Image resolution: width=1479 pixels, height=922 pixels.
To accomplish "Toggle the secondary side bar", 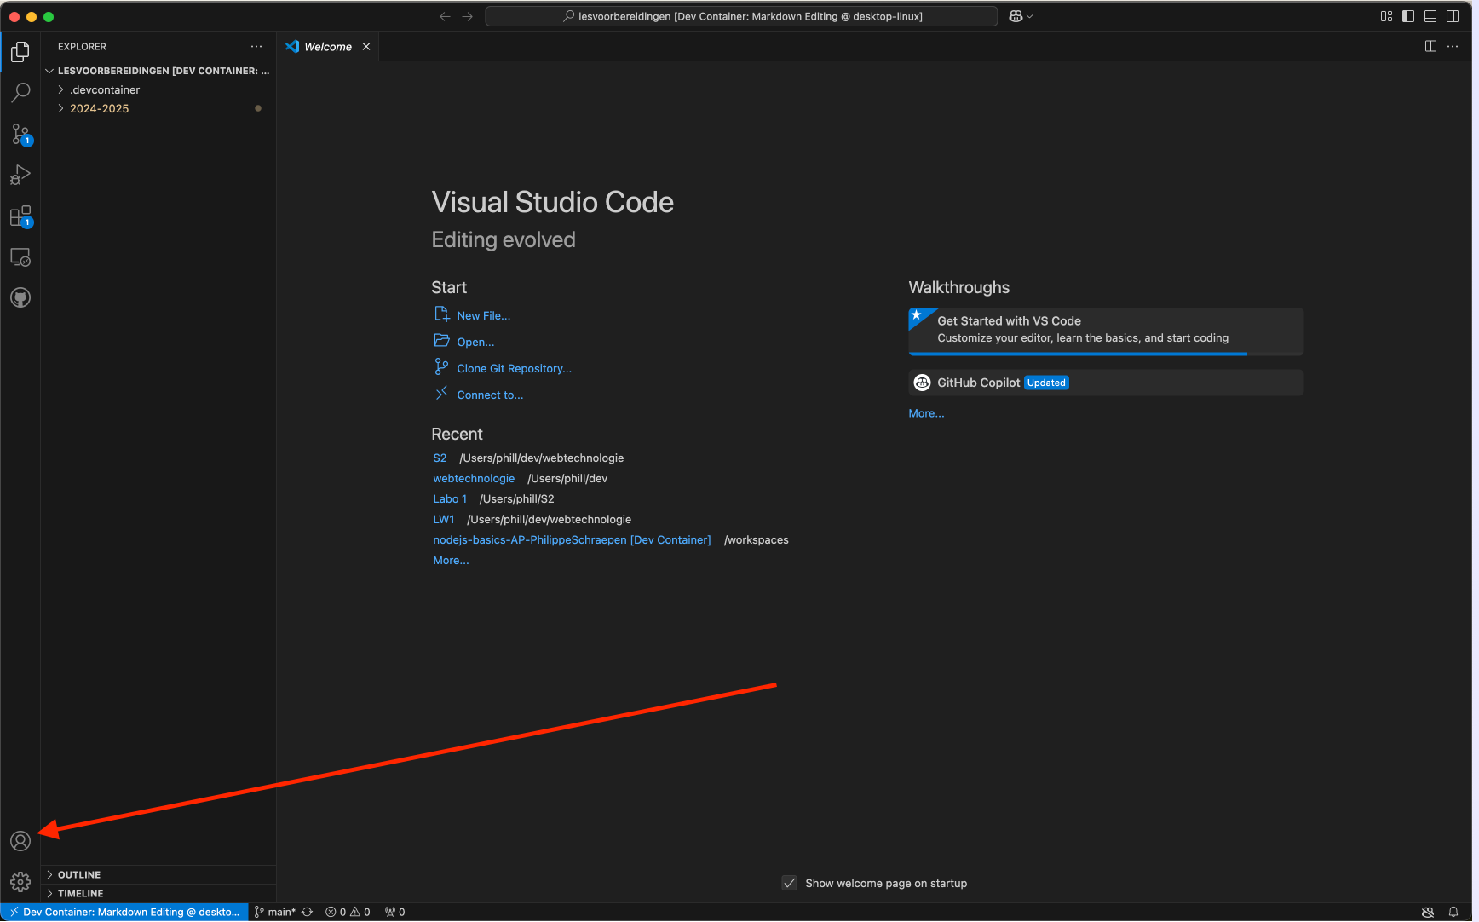I will [x=1453, y=16].
